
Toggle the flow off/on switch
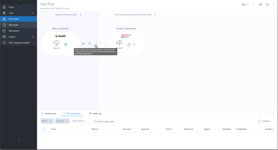pos(246,5)
